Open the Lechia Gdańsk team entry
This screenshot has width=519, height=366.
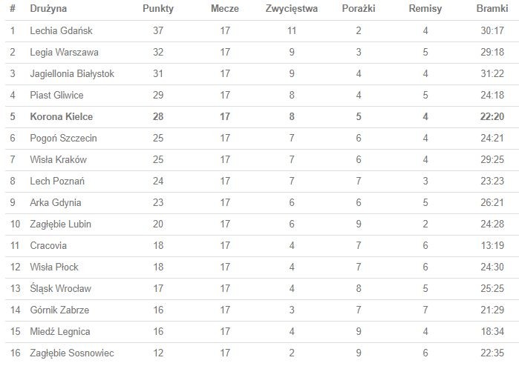tap(62, 31)
